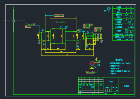This screenshot has height=99, width=140.
Task: Click the 40Cr material text in title block
Action: 111,82
